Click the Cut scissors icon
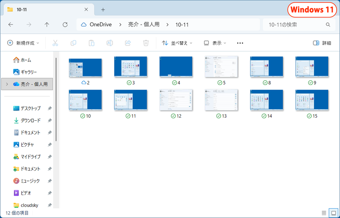The width and height of the screenshot is (340, 218). (x=55, y=43)
